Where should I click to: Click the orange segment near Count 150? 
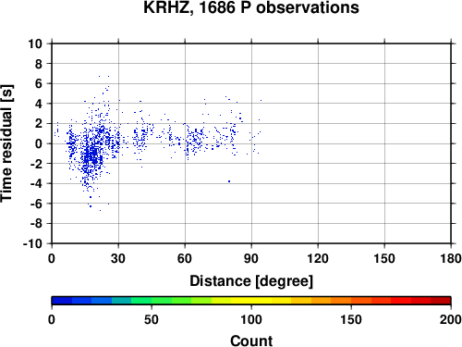click(x=351, y=301)
